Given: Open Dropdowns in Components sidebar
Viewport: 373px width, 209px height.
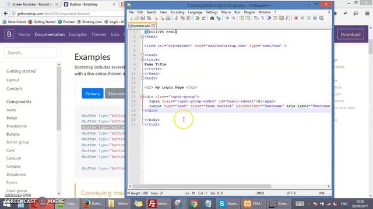Looking at the screenshot, I should [16, 174].
